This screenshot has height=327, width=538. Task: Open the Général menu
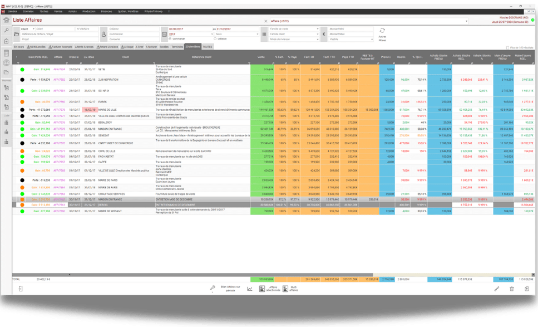13,11
